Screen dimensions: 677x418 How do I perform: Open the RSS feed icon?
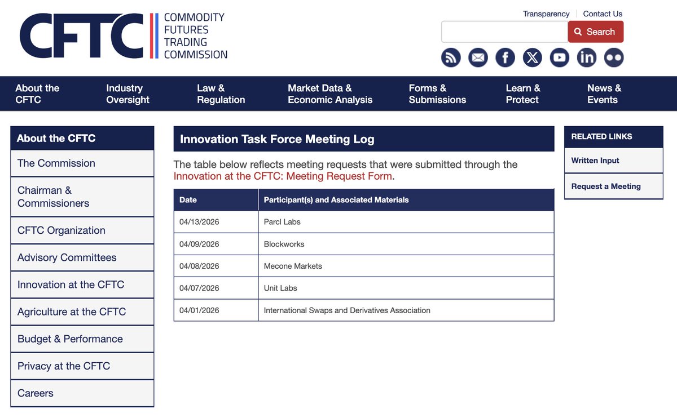pyautogui.click(x=451, y=57)
